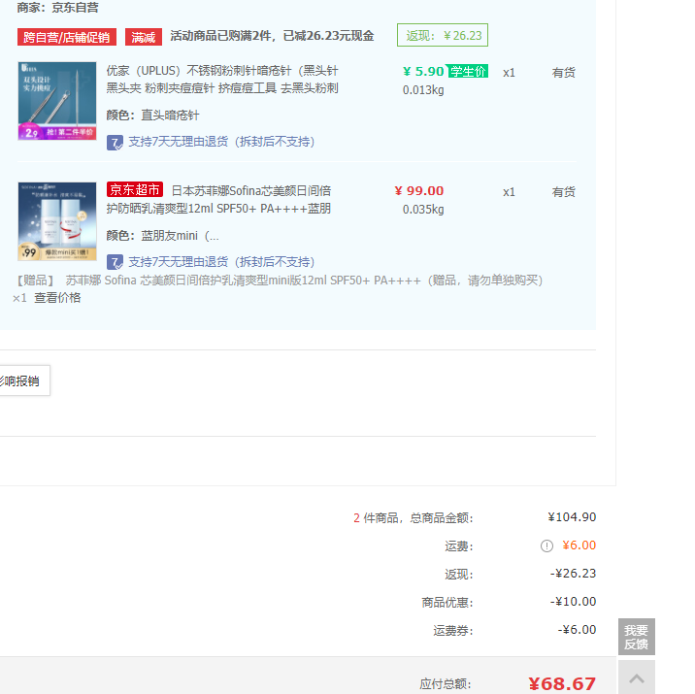
Task: Click the shipping fee info icon
Action: (x=546, y=545)
